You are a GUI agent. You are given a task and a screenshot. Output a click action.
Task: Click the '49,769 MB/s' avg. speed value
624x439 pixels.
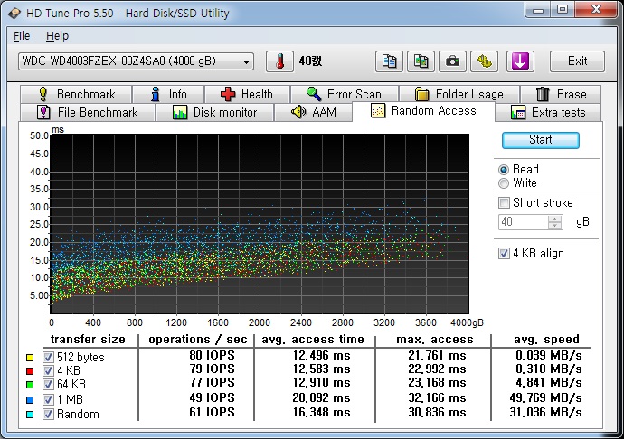(x=546, y=397)
